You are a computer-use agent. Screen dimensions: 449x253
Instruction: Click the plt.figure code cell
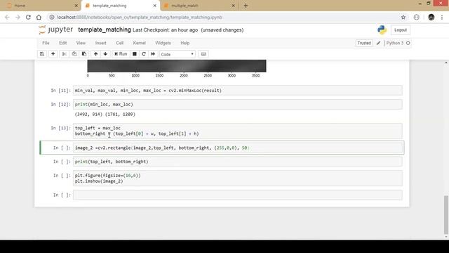pyautogui.click(x=237, y=178)
